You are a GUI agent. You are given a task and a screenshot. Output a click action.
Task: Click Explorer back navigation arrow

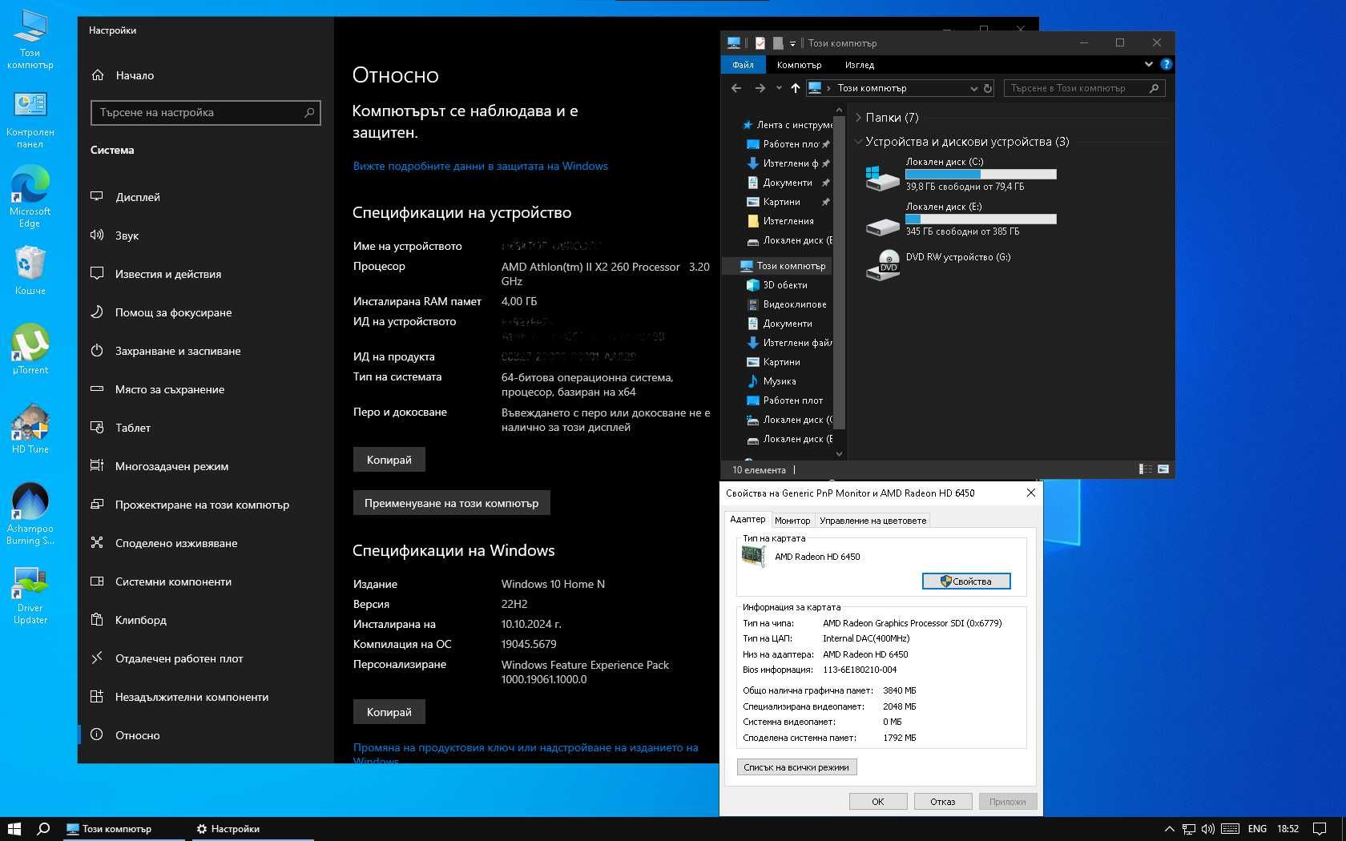[736, 88]
